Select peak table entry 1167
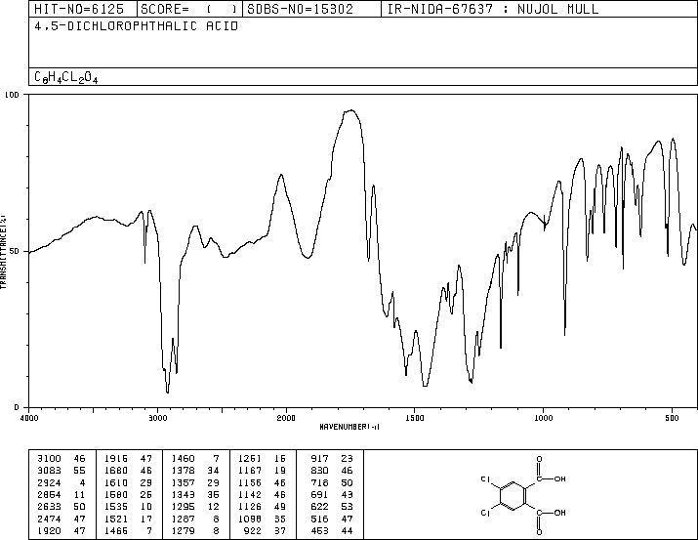698x540 pixels. coord(263,471)
